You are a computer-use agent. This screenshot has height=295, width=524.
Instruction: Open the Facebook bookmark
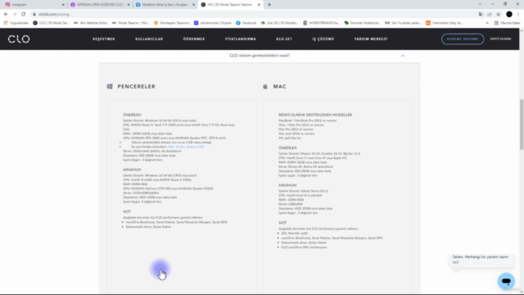246,23
